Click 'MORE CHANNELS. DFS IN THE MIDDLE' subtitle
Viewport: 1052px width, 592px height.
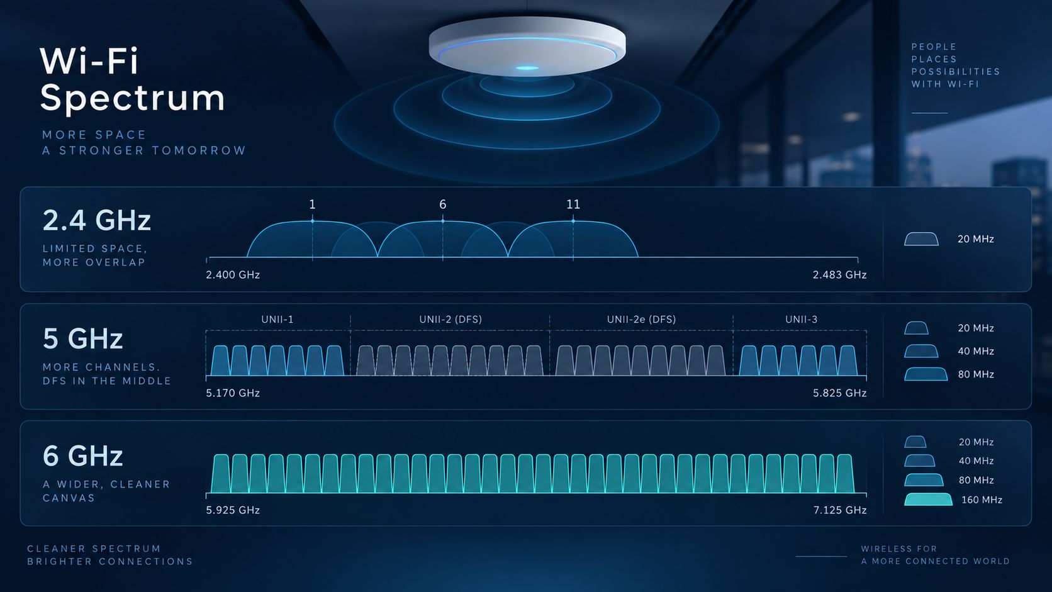[x=107, y=374]
